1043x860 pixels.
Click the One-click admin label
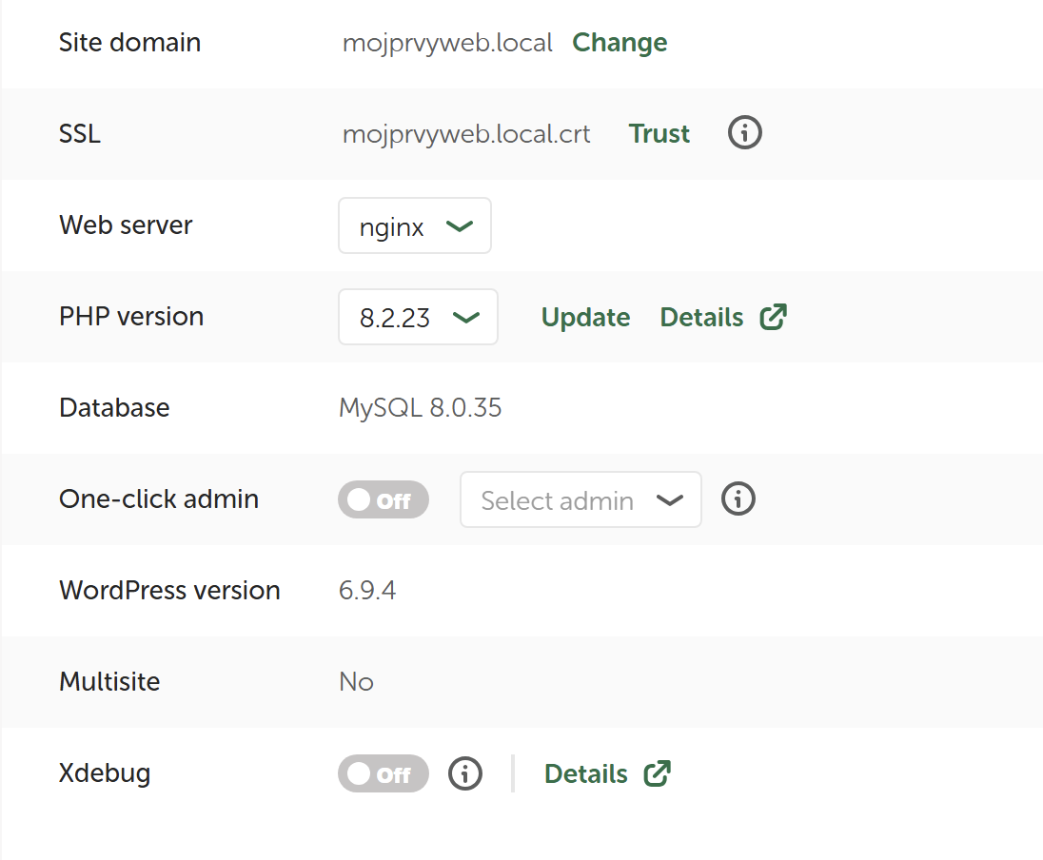pyautogui.click(x=158, y=498)
